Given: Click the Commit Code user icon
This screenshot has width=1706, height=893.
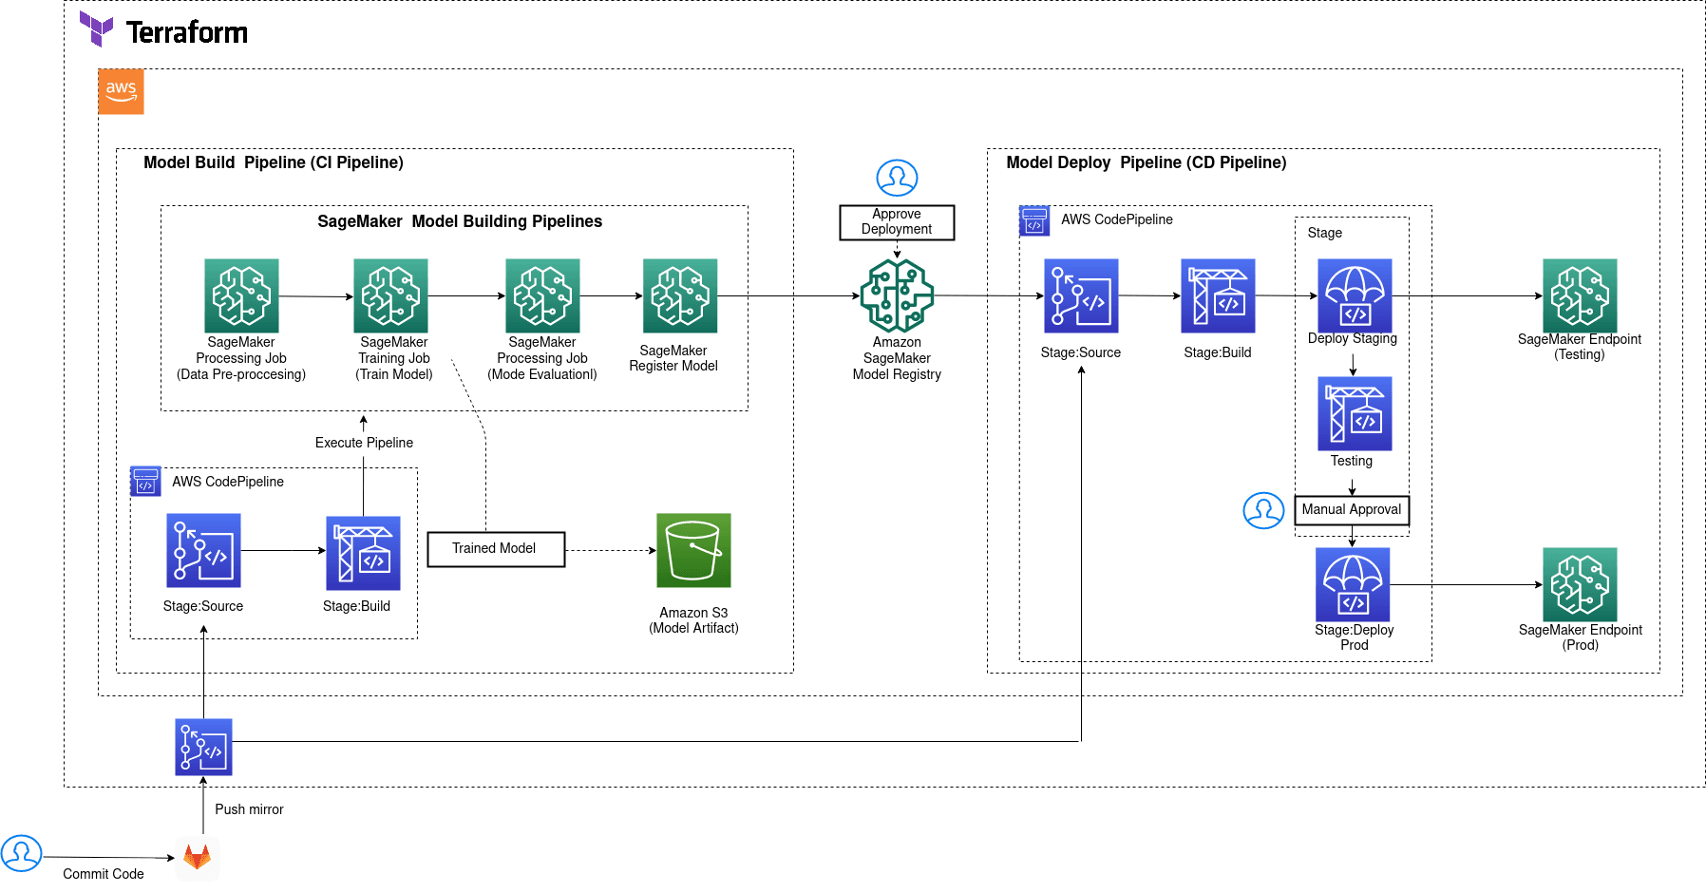Looking at the screenshot, I should pyautogui.click(x=22, y=853).
